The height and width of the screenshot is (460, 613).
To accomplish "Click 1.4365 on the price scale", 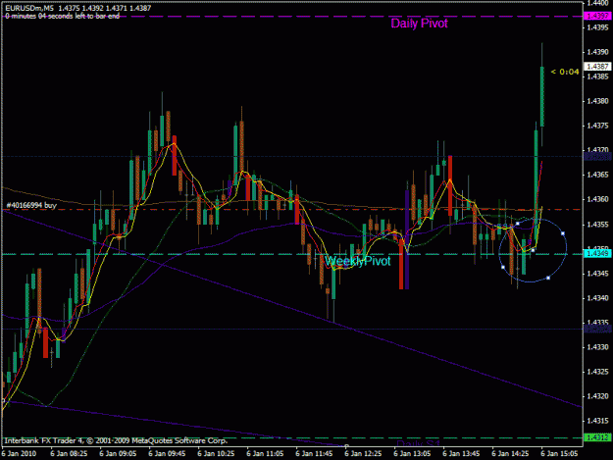I will [597, 175].
